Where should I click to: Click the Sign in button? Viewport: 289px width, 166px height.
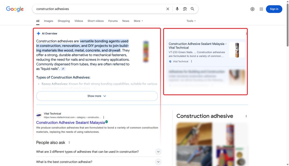[274, 9]
